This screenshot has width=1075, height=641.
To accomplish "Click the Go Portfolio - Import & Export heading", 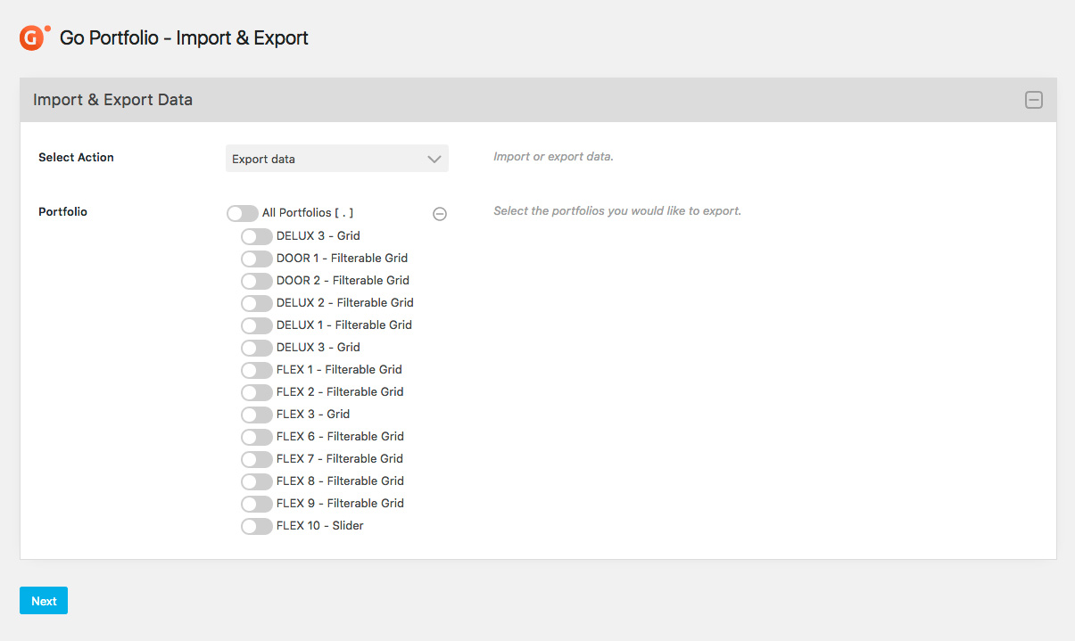I will (184, 38).
